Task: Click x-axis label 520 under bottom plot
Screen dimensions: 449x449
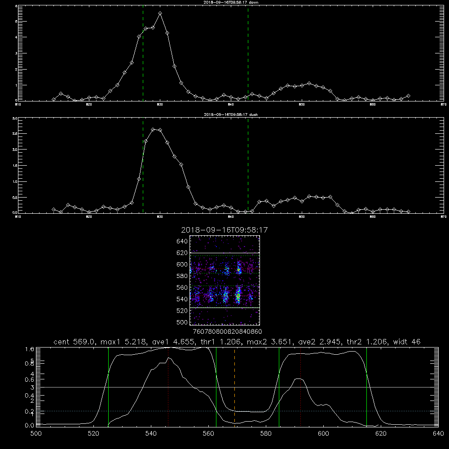Action: tap(93, 434)
